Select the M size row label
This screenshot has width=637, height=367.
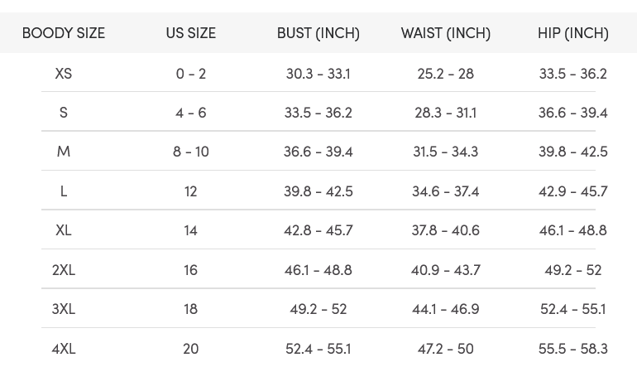pyautogui.click(x=64, y=152)
